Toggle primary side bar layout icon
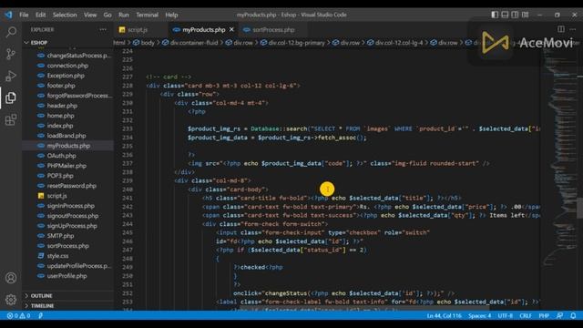The width and height of the screenshot is (583, 328). click(x=495, y=15)
